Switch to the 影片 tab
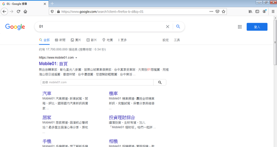Screen dimensions: 277x147 click(x=92, y=40)
